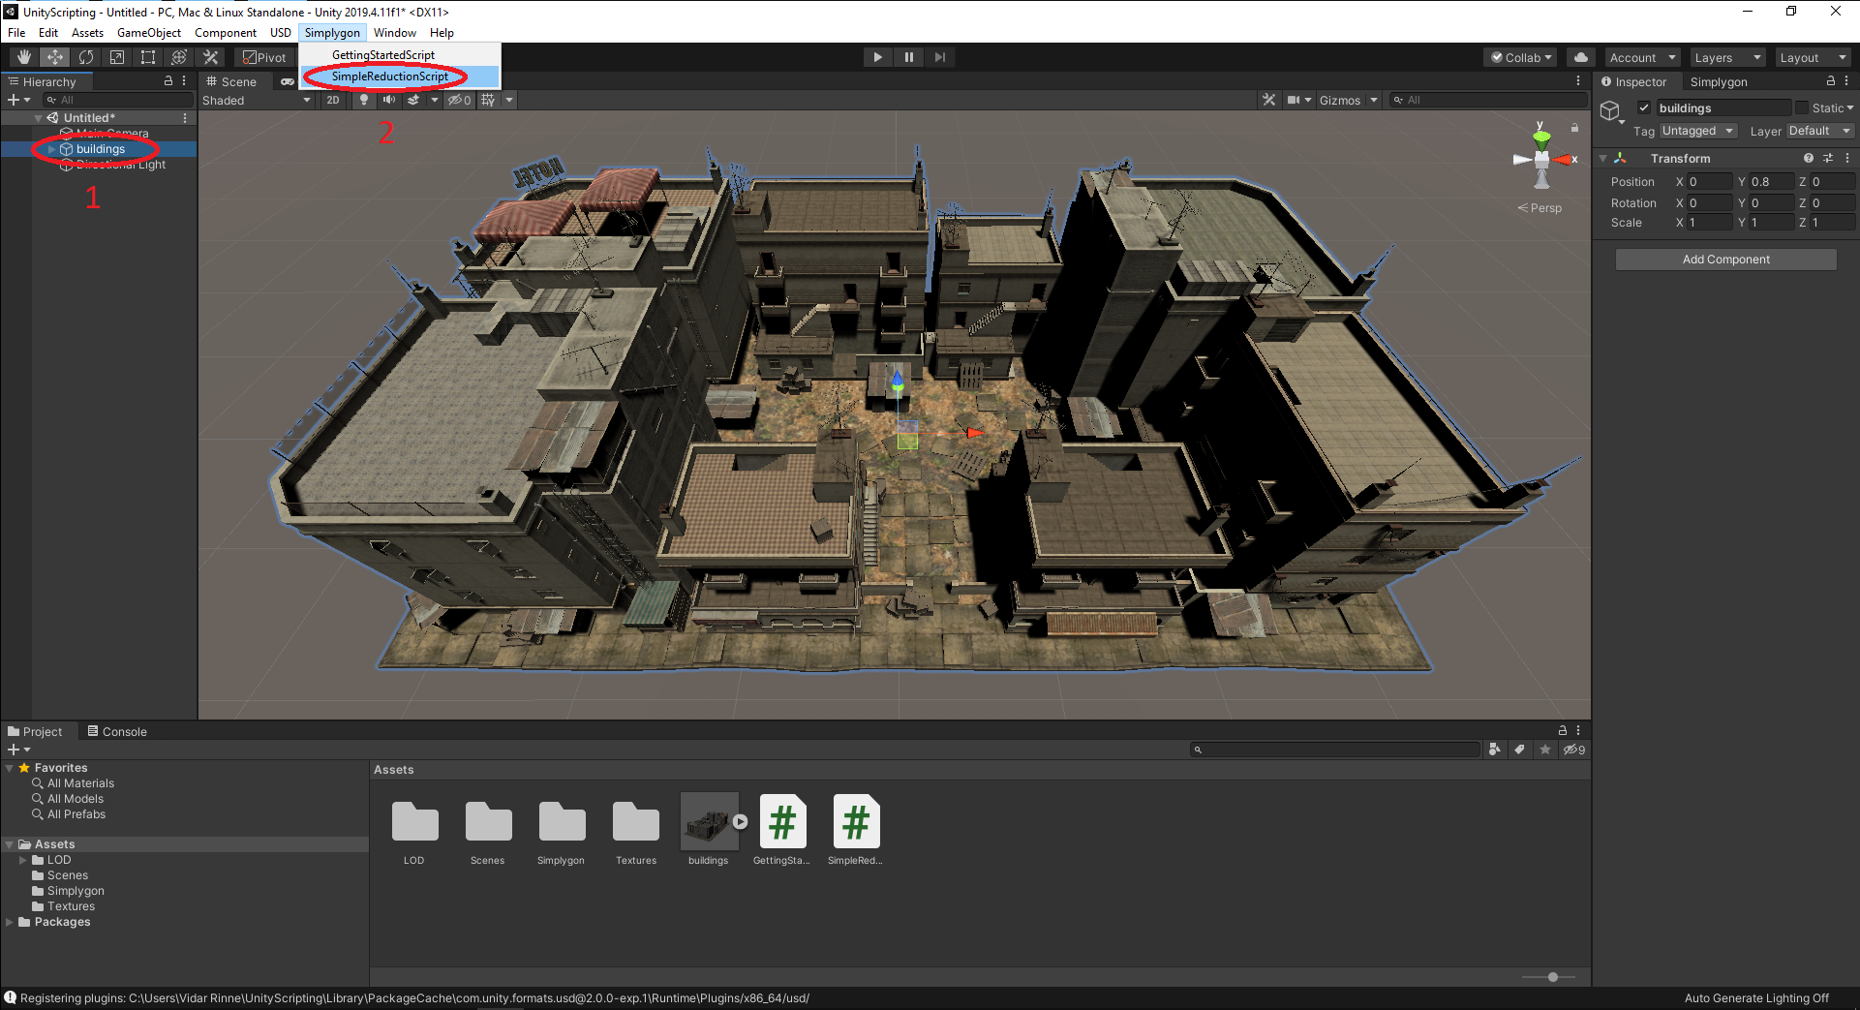Select the Rect Transform tool
This screenshot has width=1860, height=1010.
coord(147,56)
